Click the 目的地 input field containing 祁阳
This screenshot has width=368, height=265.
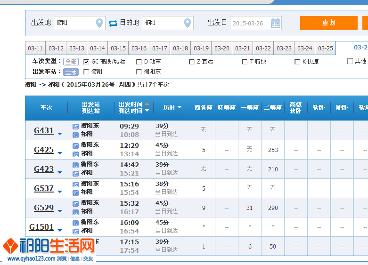tap(168, 23)
